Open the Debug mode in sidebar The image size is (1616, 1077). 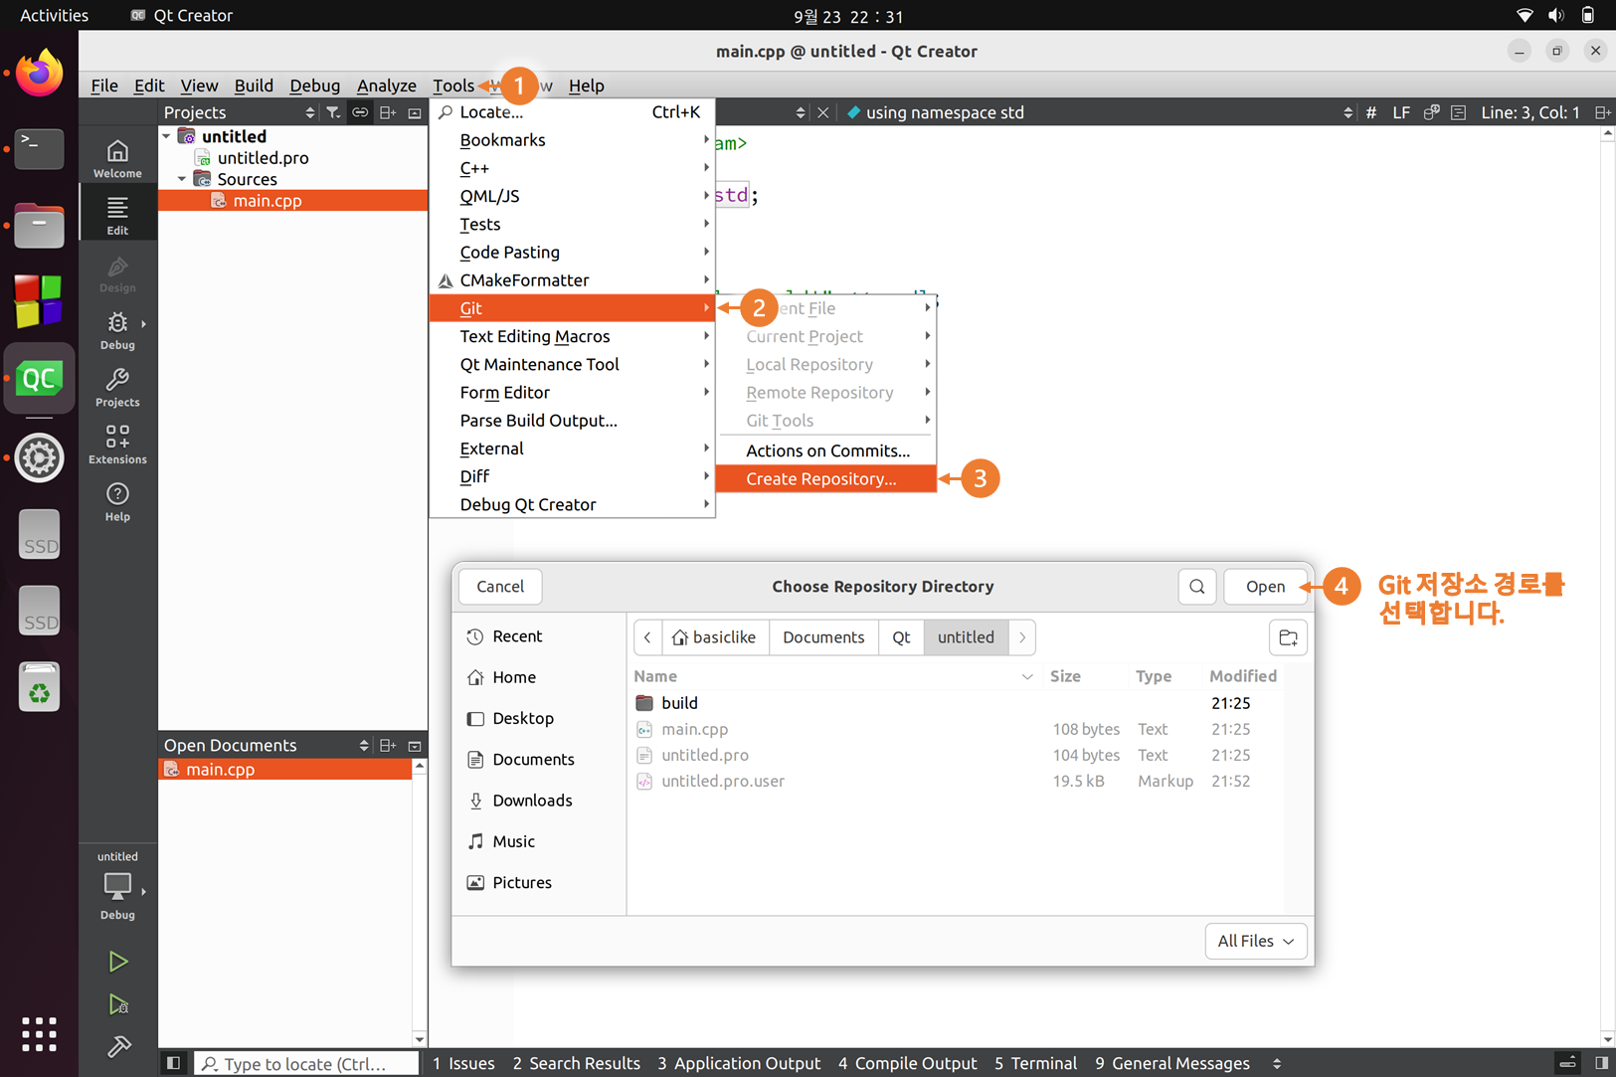pos(117,330)
